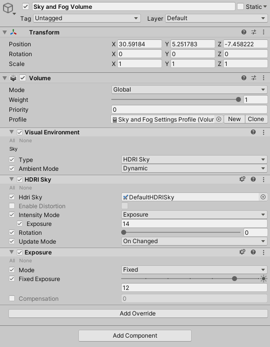Open Transform presets selector icon
Viewport: 270px width, 347px height.
(254, 32)
